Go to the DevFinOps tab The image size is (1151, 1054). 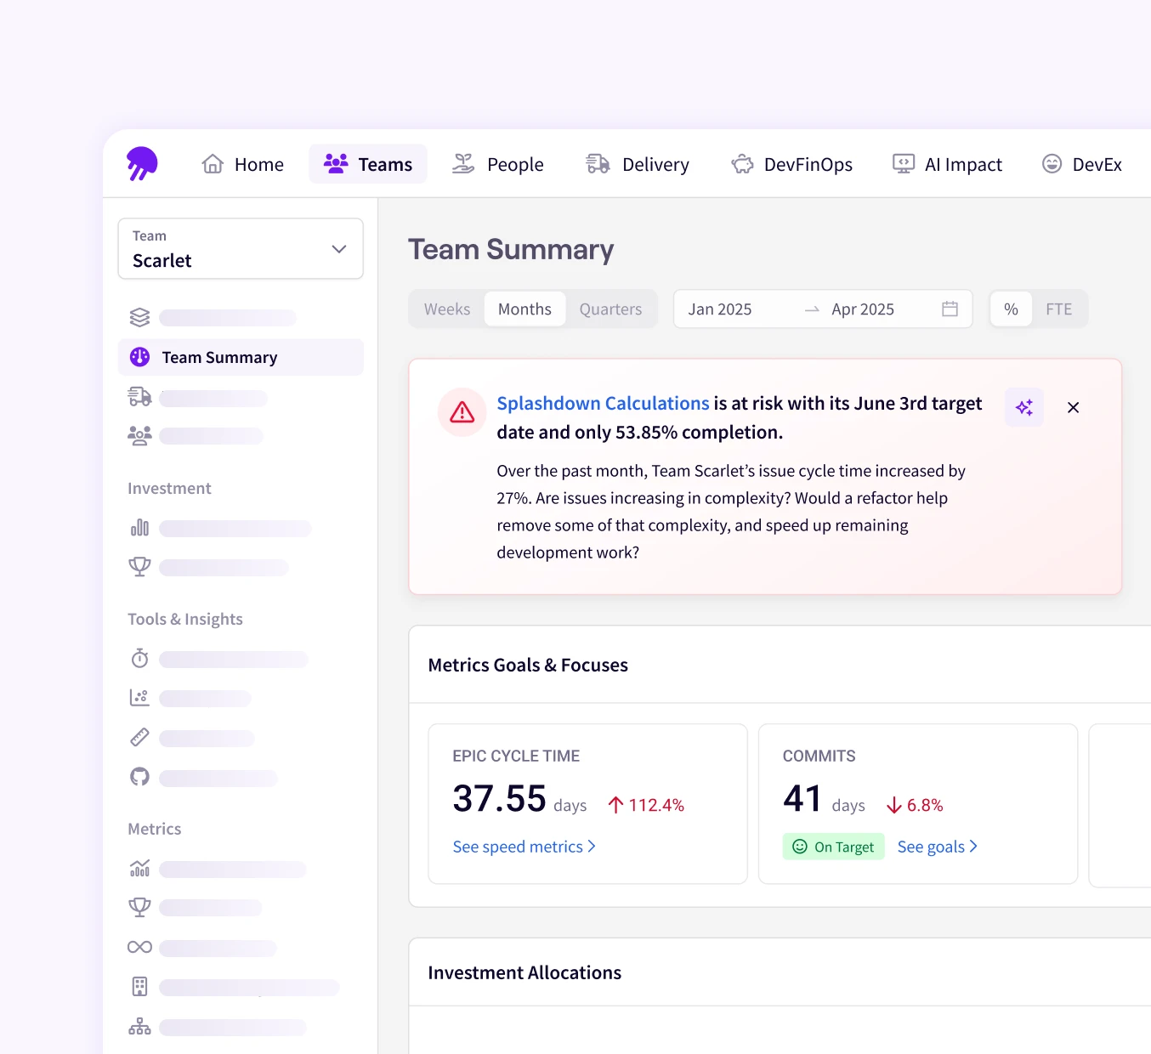[x=791, y=164]
